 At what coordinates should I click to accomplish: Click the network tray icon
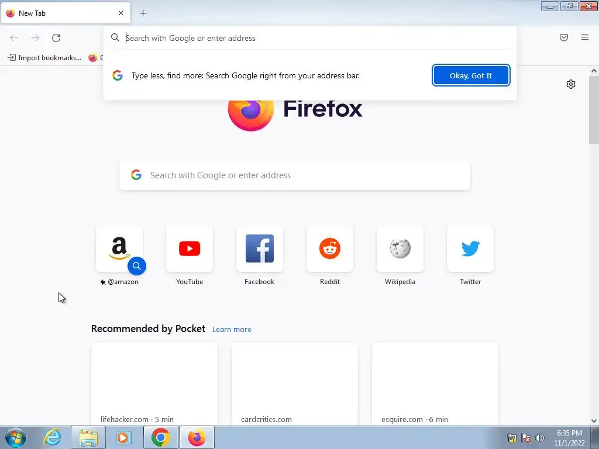click(x=511, y=438)
